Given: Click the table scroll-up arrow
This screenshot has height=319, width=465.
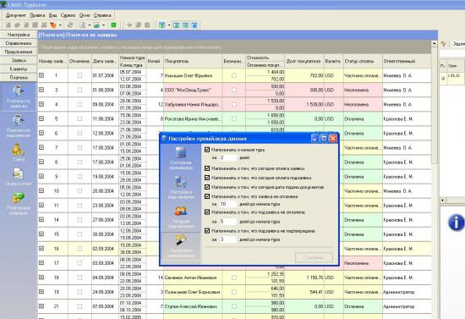Looking at the screenshot, I should point(435,44).
